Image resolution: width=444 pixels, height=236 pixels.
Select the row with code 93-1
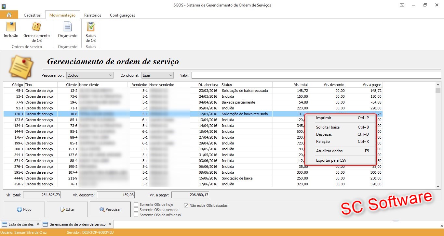193,108
